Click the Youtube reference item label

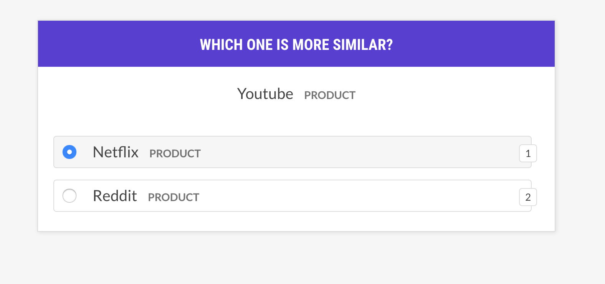pos(265,94)
